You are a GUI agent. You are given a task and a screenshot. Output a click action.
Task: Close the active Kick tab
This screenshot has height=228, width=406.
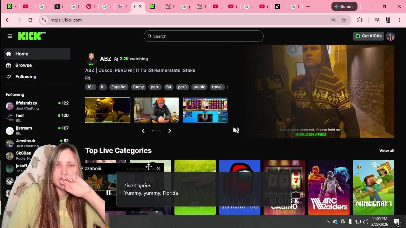point(140,6)
